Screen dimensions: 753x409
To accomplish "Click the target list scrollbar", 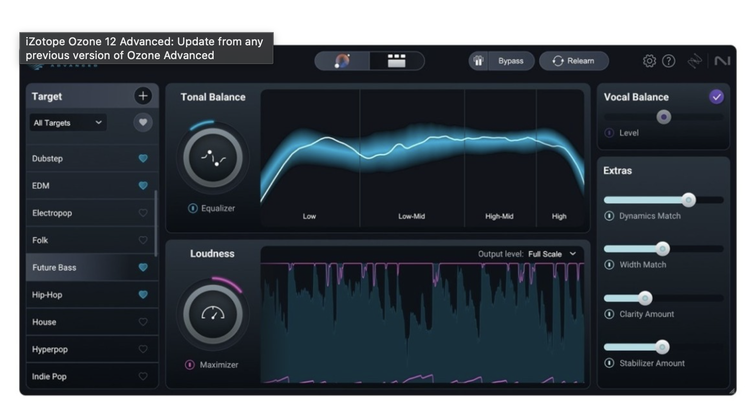I will tap(156, 223).
